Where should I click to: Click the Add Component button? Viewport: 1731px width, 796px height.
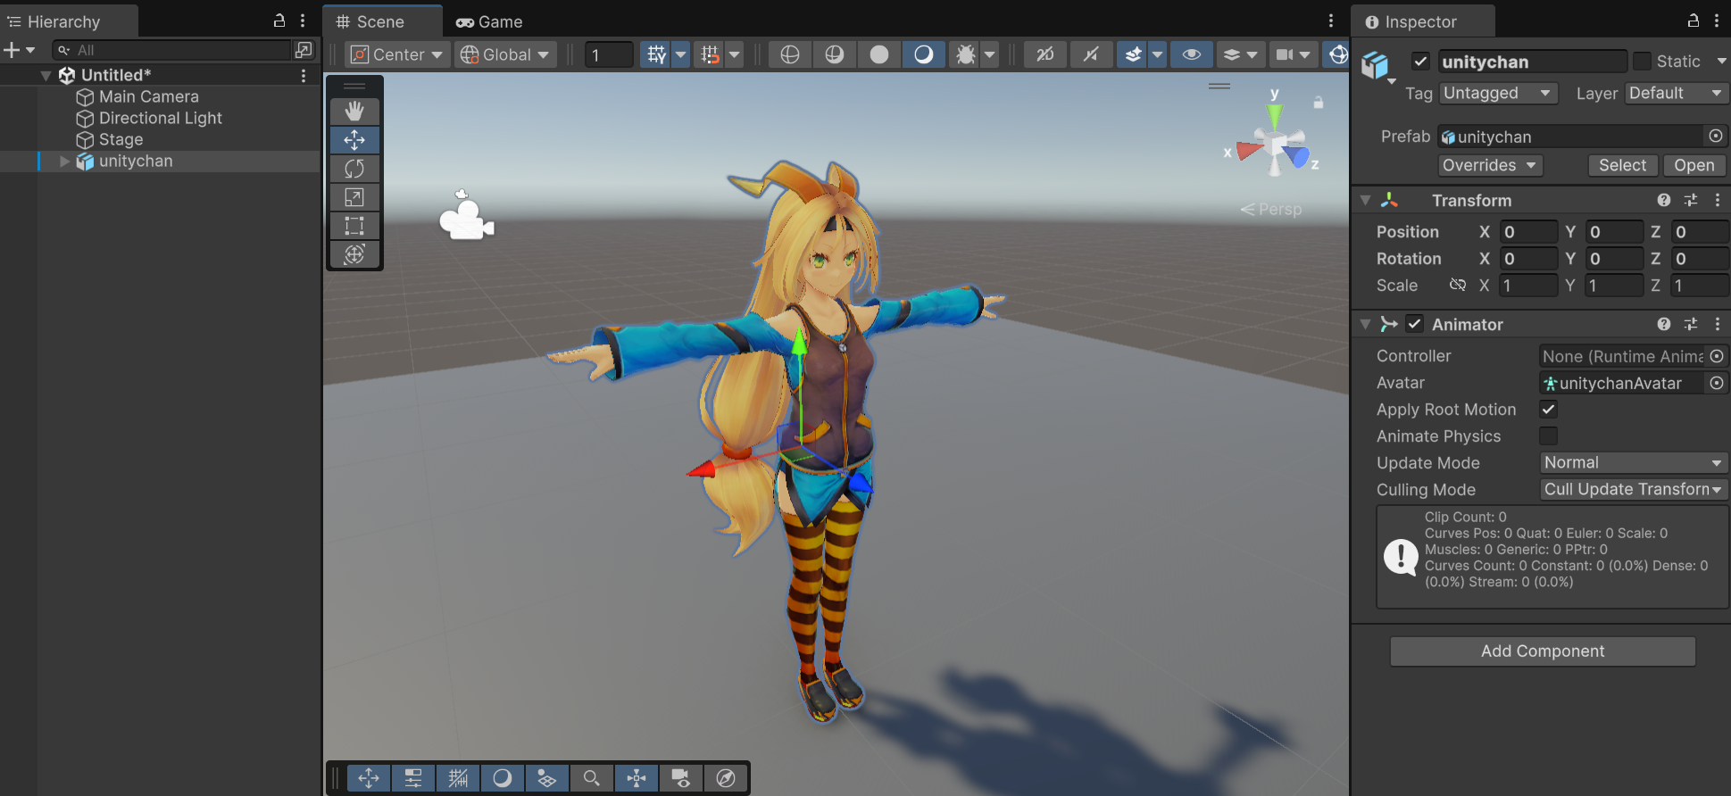1542,651
